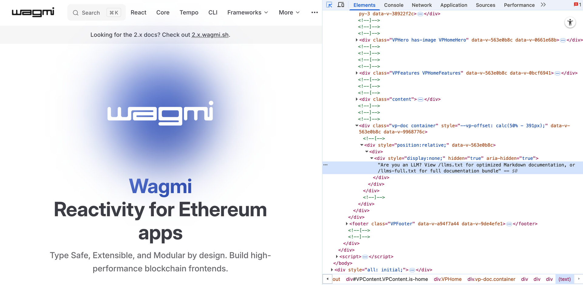Expand the Frameworks dropdown menu
This screenshot has width=583, height=285.
[x=248, y=12]
